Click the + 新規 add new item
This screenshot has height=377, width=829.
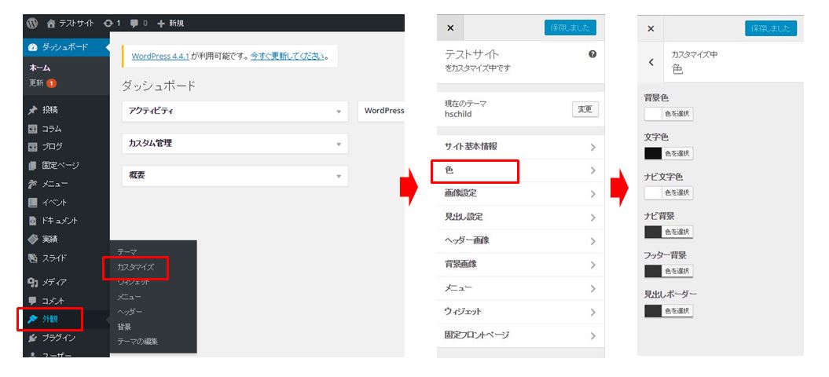click(x=171, y=24)
